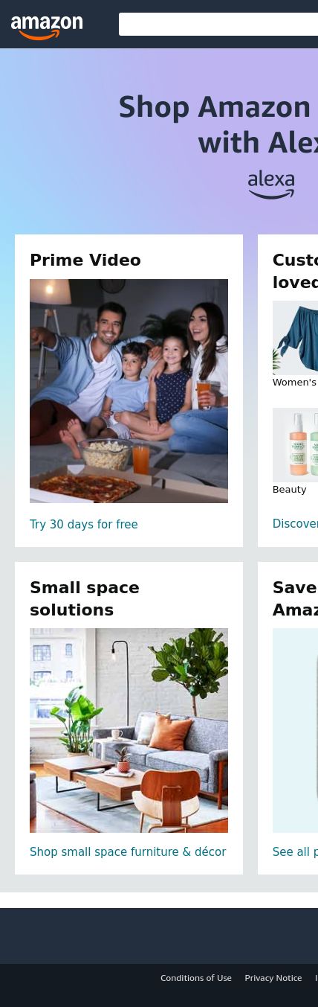
Task: Select the Small space solutions heading
Action: pyautogui.click(x=85, y=598)
